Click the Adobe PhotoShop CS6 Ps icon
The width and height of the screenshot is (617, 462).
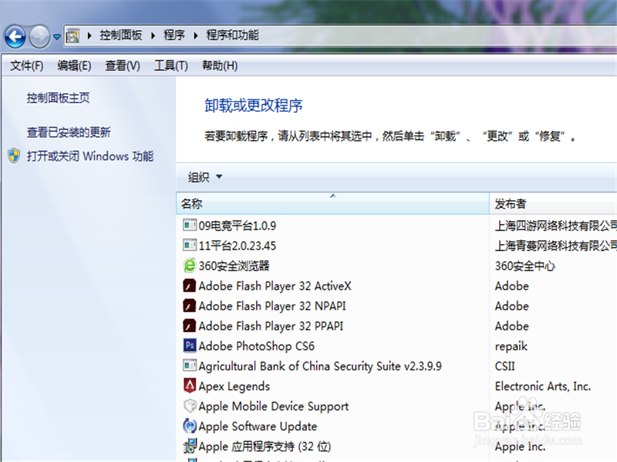190,345
